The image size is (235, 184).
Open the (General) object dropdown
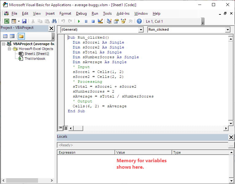tap(141, 30)
